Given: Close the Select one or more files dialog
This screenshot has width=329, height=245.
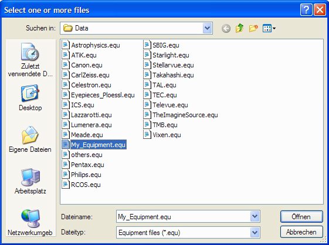Looking at the screenshot, I should 320,9.
